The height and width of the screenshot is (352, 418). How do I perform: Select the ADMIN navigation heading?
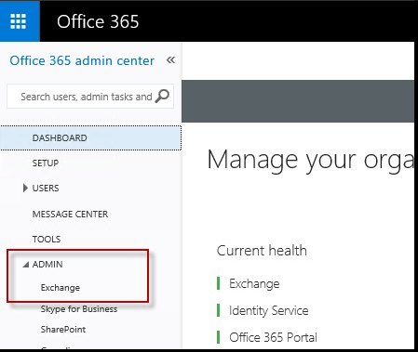pos(47,264)
